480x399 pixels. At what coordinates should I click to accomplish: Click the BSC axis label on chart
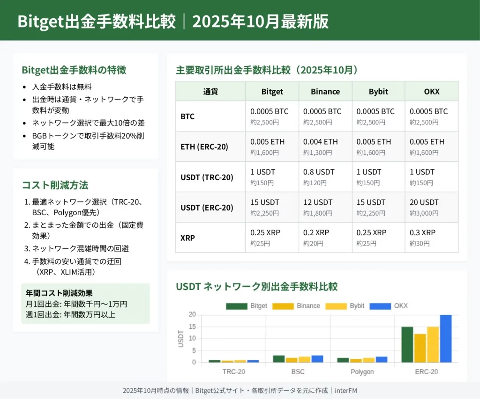point(297,371)
